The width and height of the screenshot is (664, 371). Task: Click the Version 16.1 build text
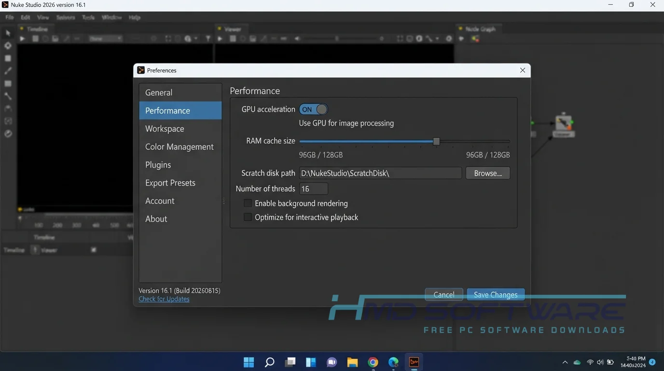pos(180,291)
